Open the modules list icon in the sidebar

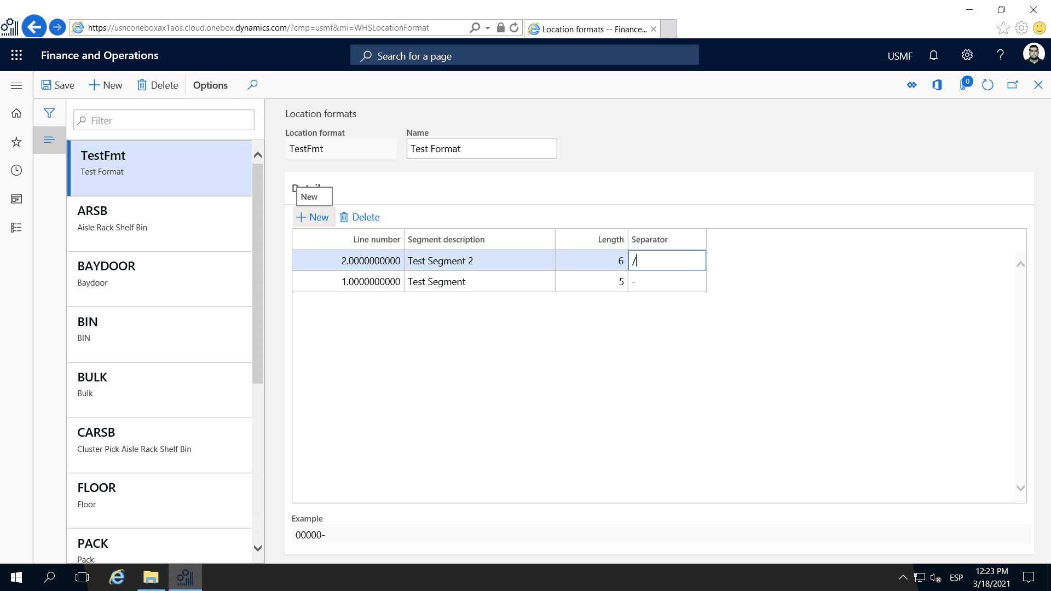16,228
